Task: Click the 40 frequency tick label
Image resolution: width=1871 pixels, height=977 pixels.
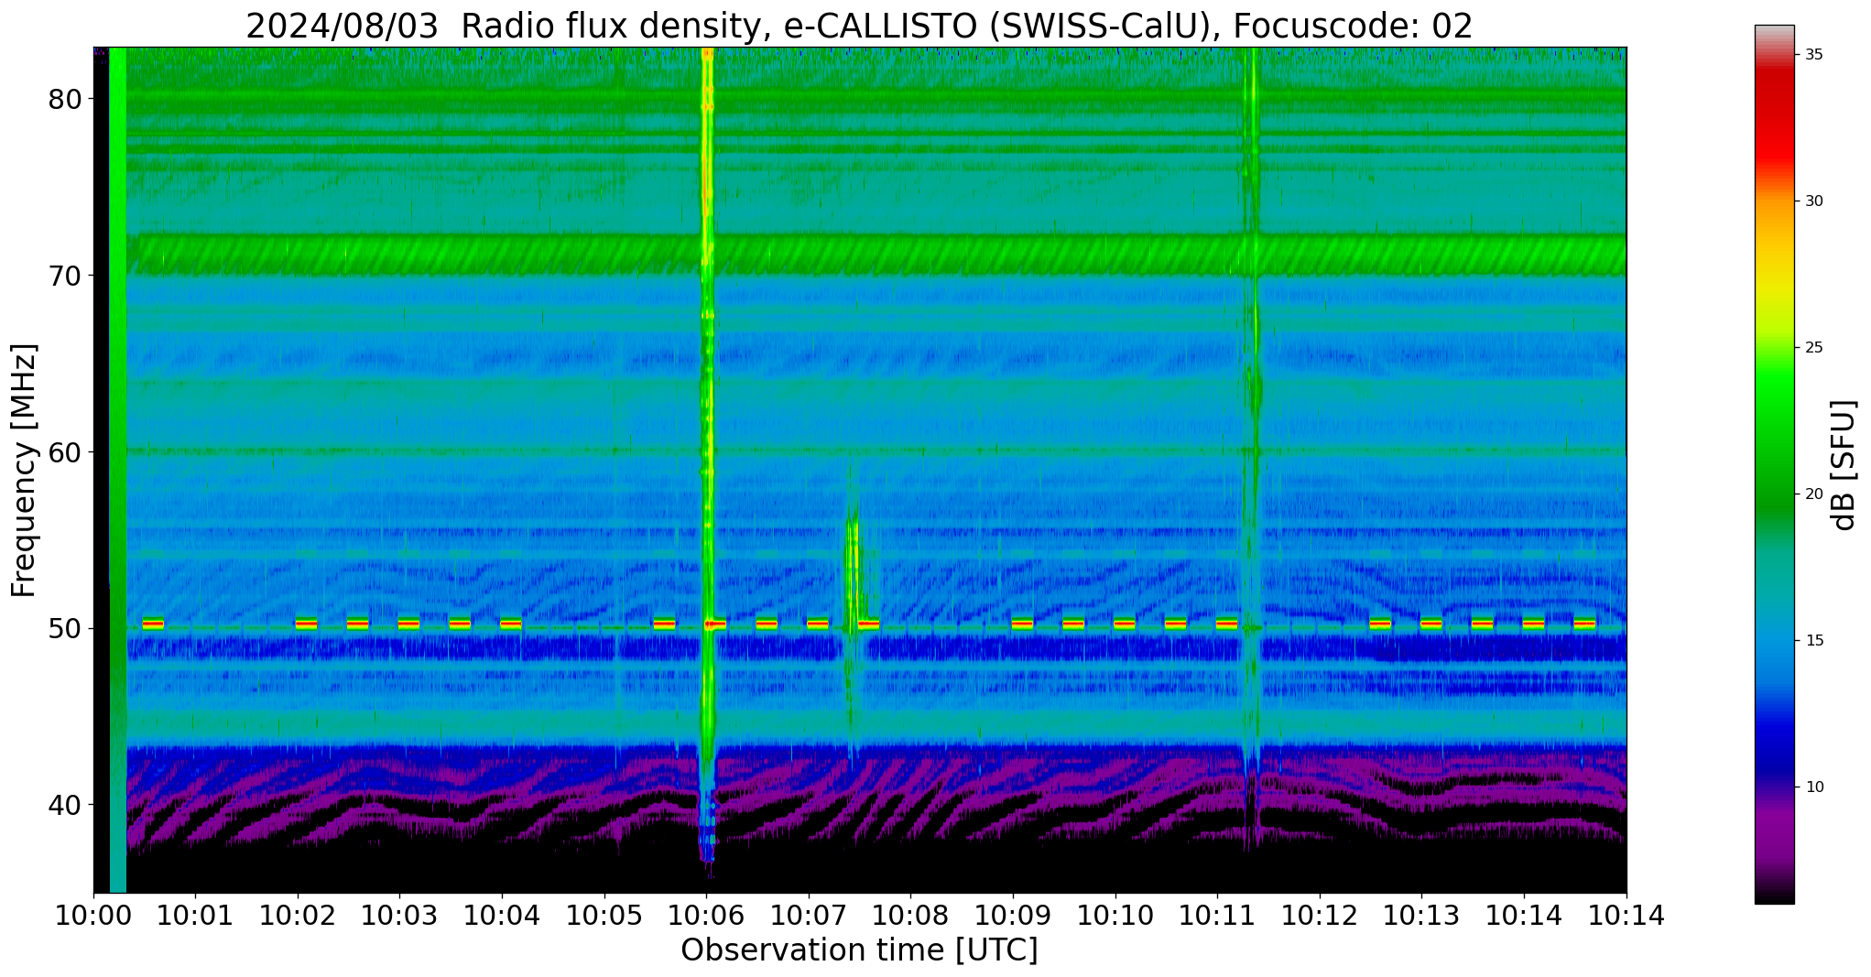Action: (66, 806)
